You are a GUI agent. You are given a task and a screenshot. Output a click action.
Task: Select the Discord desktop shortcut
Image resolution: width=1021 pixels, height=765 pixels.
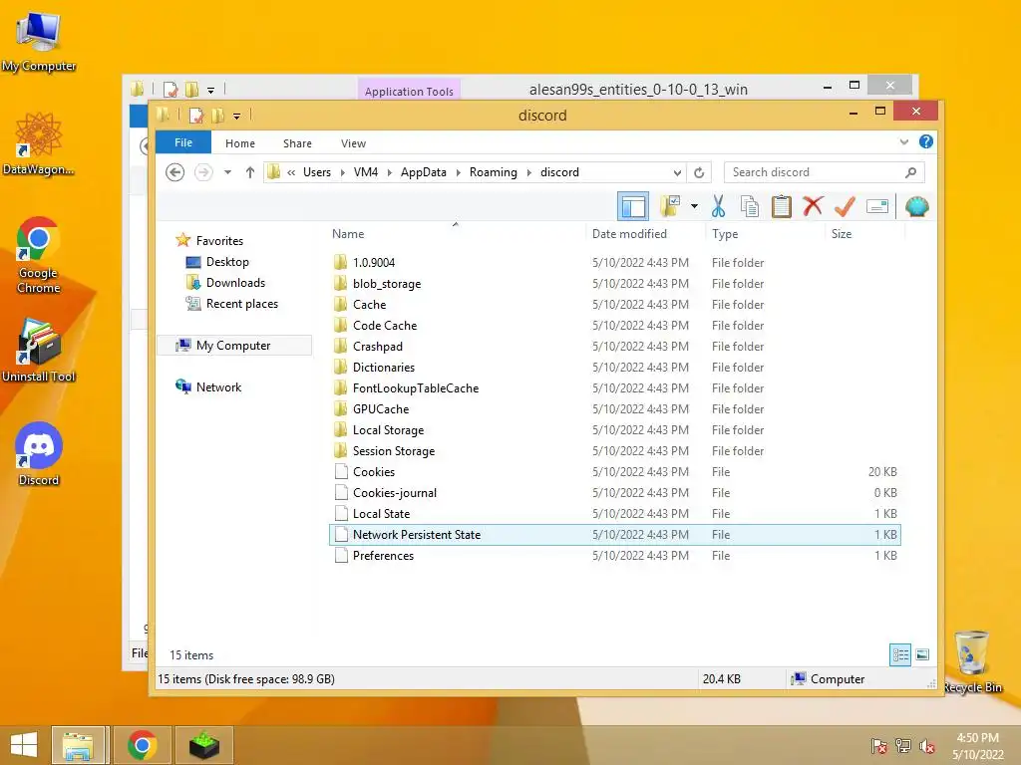(39, 454)
